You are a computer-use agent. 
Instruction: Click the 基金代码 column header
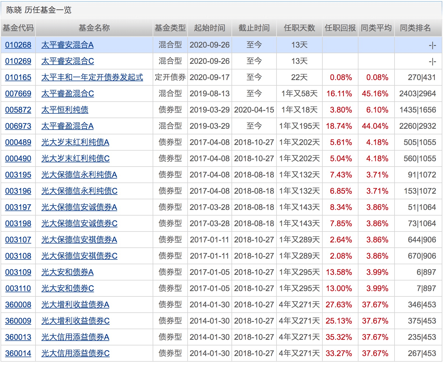(x=18, y=28)
